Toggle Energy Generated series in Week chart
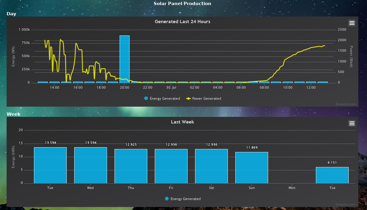This screenshot has width=367, height=210. click(x=183, y=199)
